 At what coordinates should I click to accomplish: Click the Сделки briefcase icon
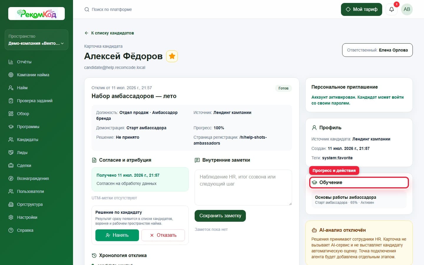(x=11, y=165)
